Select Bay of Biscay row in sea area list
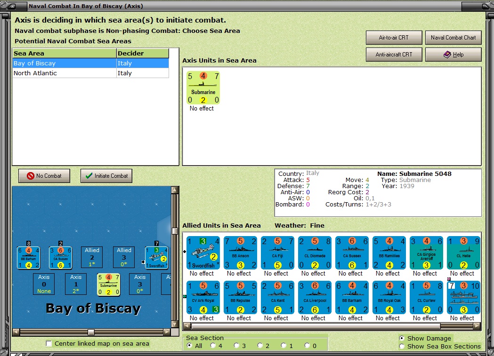The image size is (494, 356). (x=91, y=63)
